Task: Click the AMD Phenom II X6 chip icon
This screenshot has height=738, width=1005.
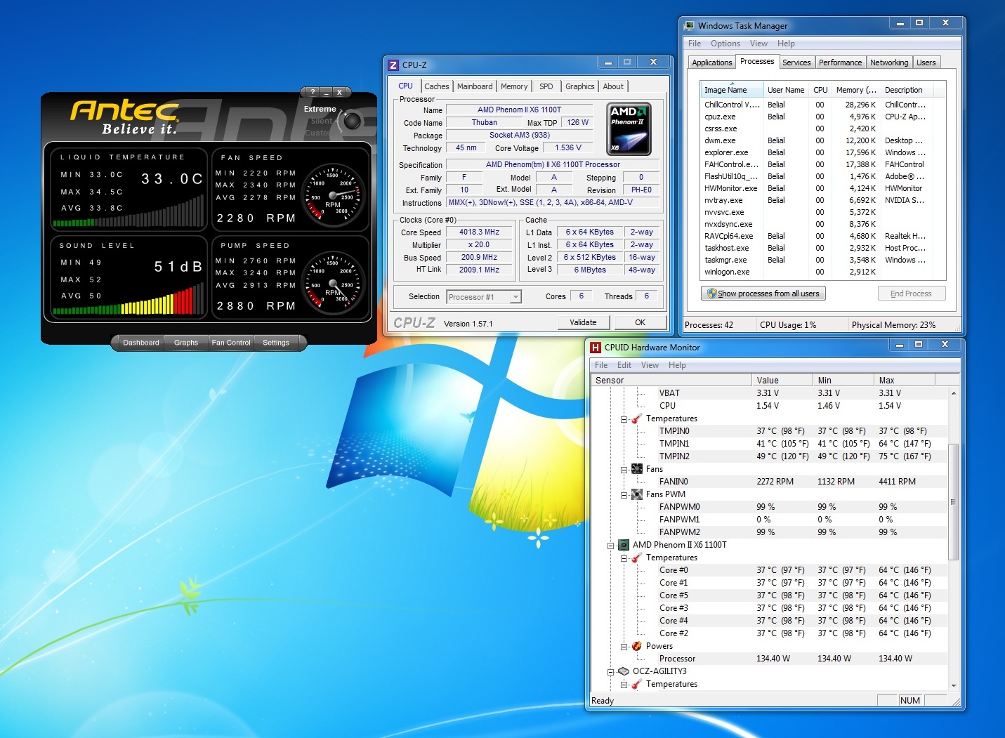Action: click(x=623, y=545)
